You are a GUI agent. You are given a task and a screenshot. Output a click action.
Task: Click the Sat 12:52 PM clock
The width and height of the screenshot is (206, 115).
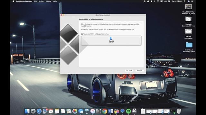pos(177,1)
